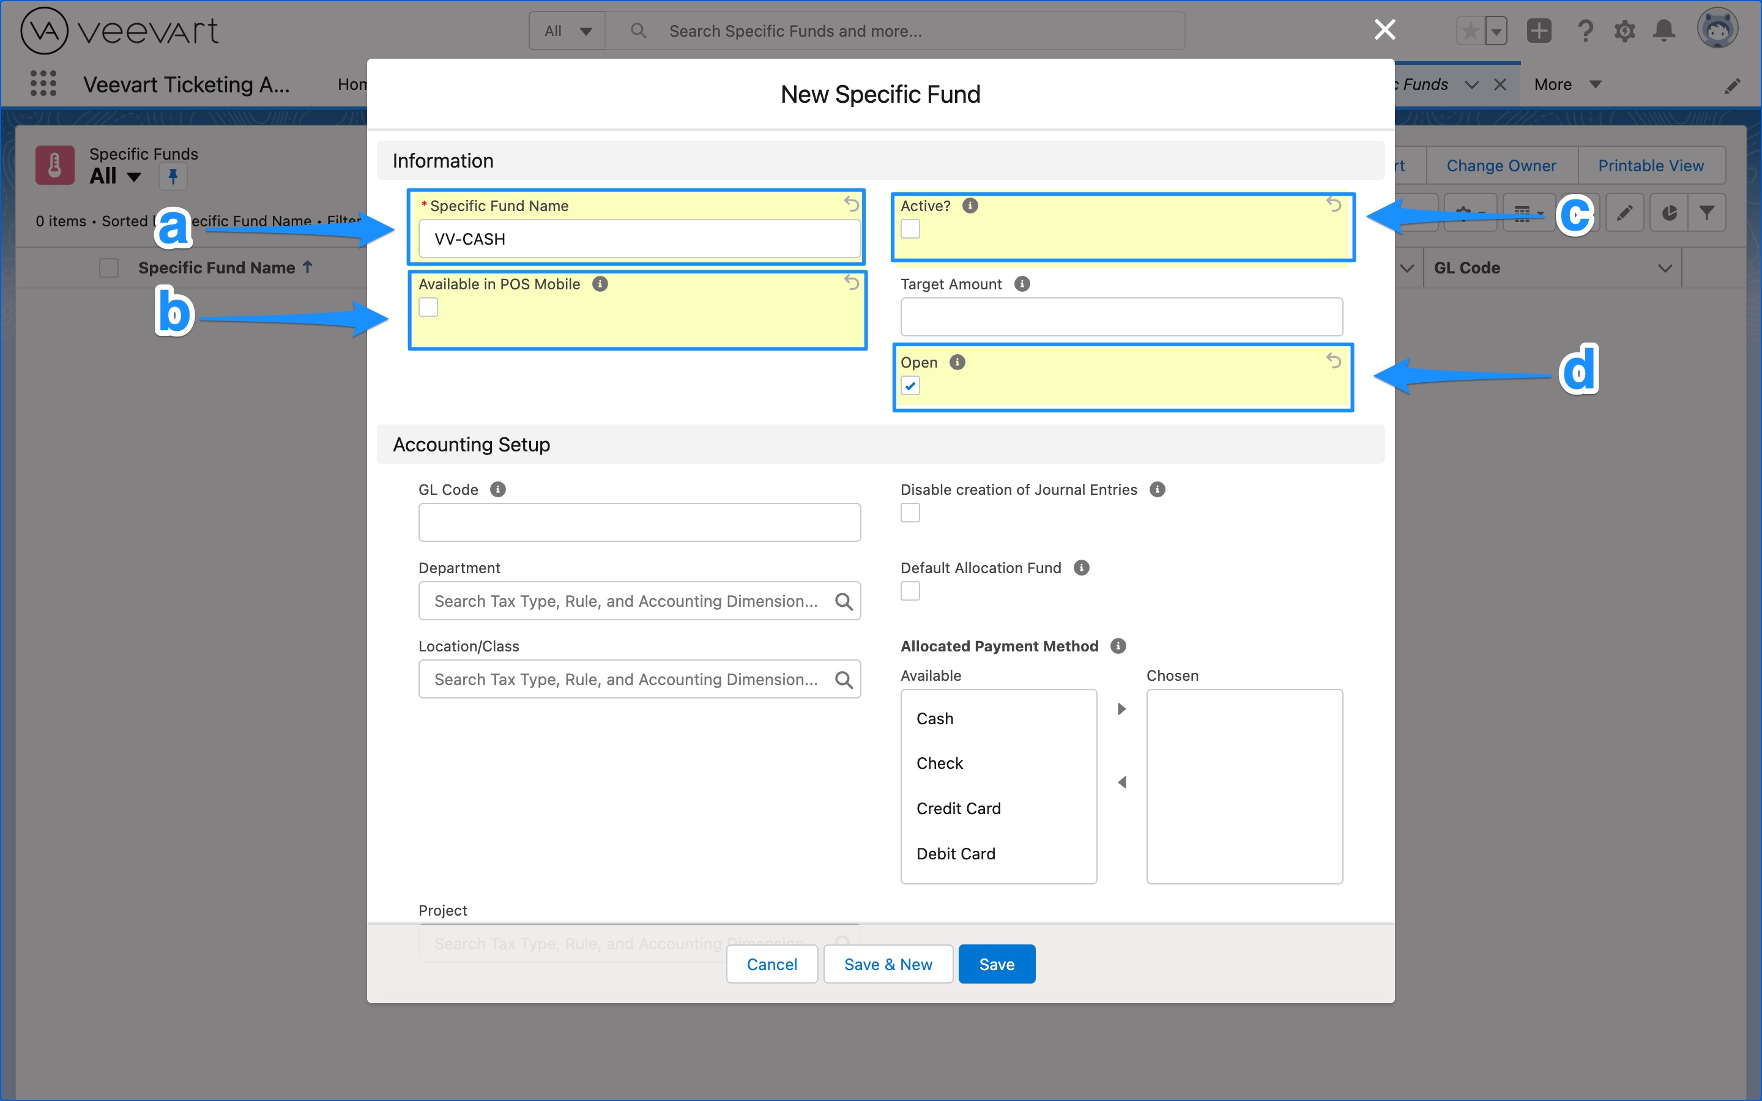1762x1101 pixels.
Task: Pin the Specific Funds list view
Action: pos(173,176)
